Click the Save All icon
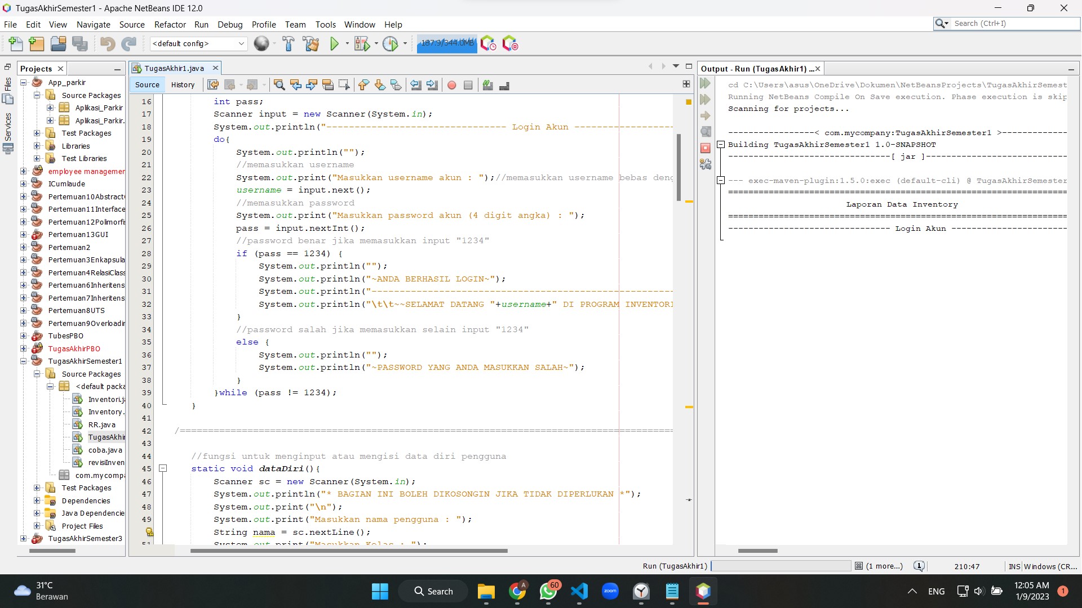 point(80,43)
